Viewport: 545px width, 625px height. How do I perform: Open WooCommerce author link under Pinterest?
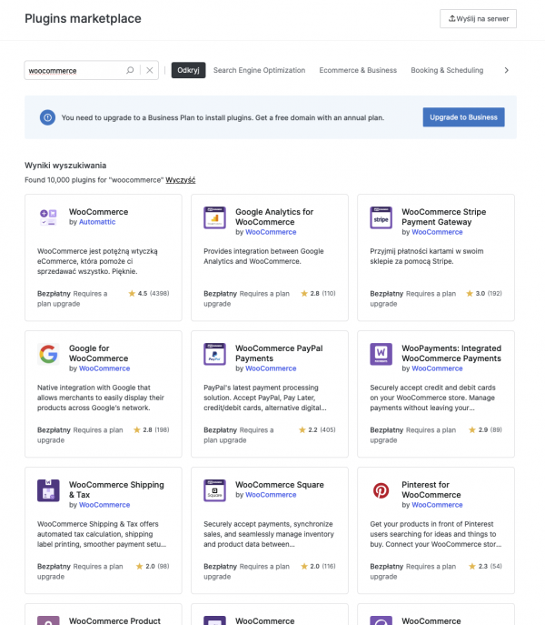click(437, 505)
